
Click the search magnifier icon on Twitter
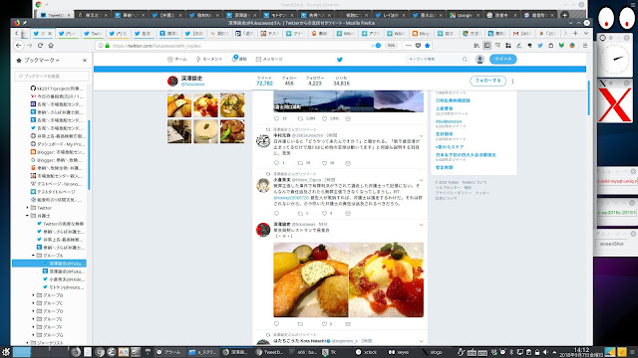pyautogui.click(x=465, y=60)
